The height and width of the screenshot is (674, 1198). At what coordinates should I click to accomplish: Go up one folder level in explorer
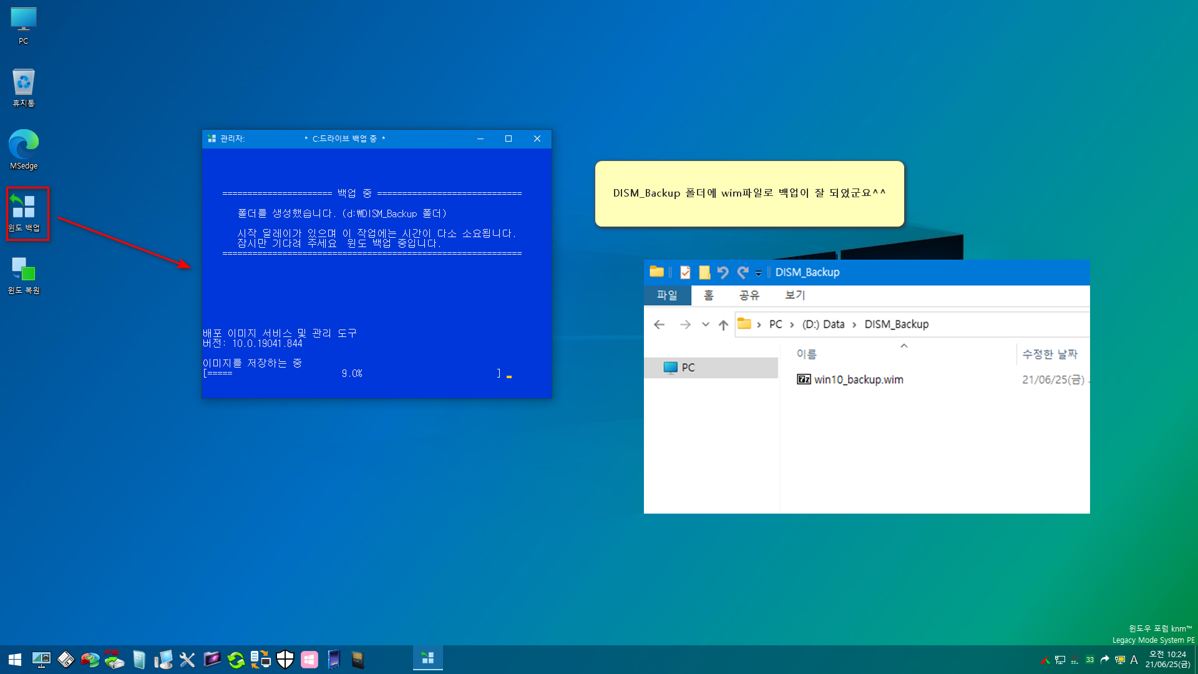click(723, 325)
